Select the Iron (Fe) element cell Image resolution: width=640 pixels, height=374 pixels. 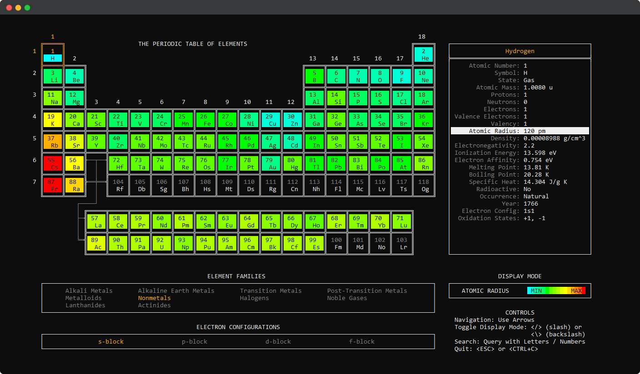pyautogui.click(x=205, y=120)
